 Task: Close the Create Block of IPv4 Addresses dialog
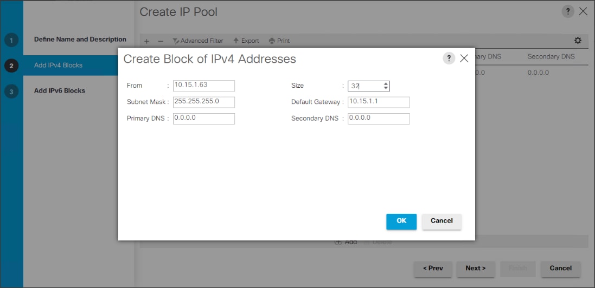coord(464,58)
